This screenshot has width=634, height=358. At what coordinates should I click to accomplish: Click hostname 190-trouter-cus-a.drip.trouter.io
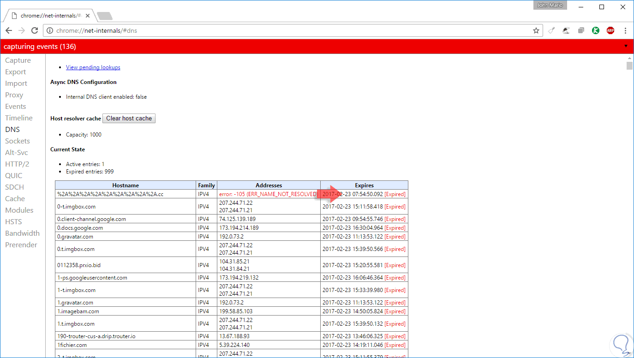tap(96, 336)
